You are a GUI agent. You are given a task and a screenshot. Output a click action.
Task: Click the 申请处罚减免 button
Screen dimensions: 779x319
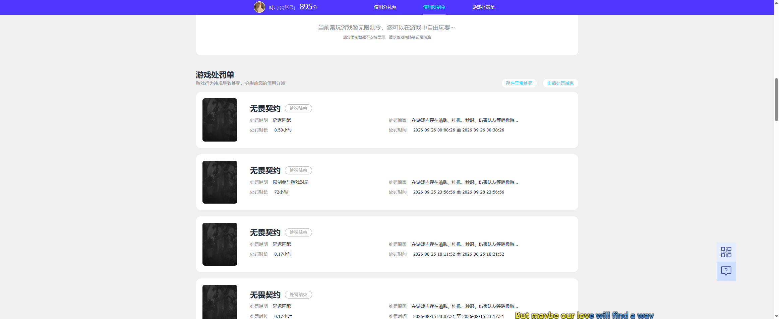[x=560, y=83]
